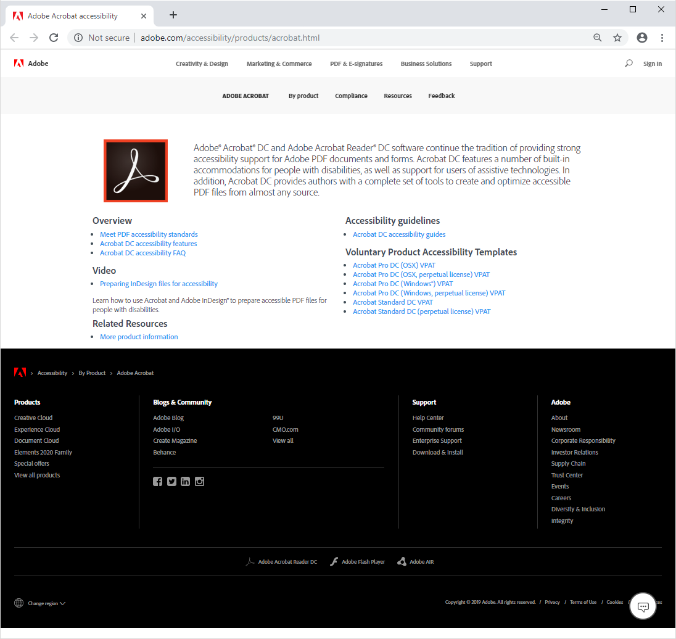Expand the Change region selector
This screenshot has width=676, height=639.
pyautogui.click(x=46, y=603)
